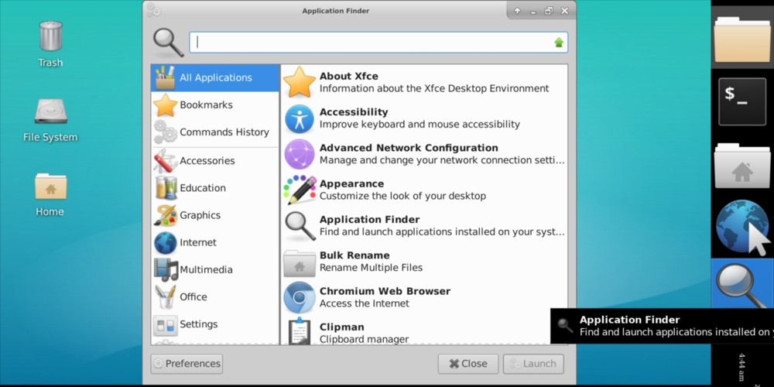The image size is (774, 387).
Task: Select the Bulk Rename folder icon
Action: pos(299,262)
